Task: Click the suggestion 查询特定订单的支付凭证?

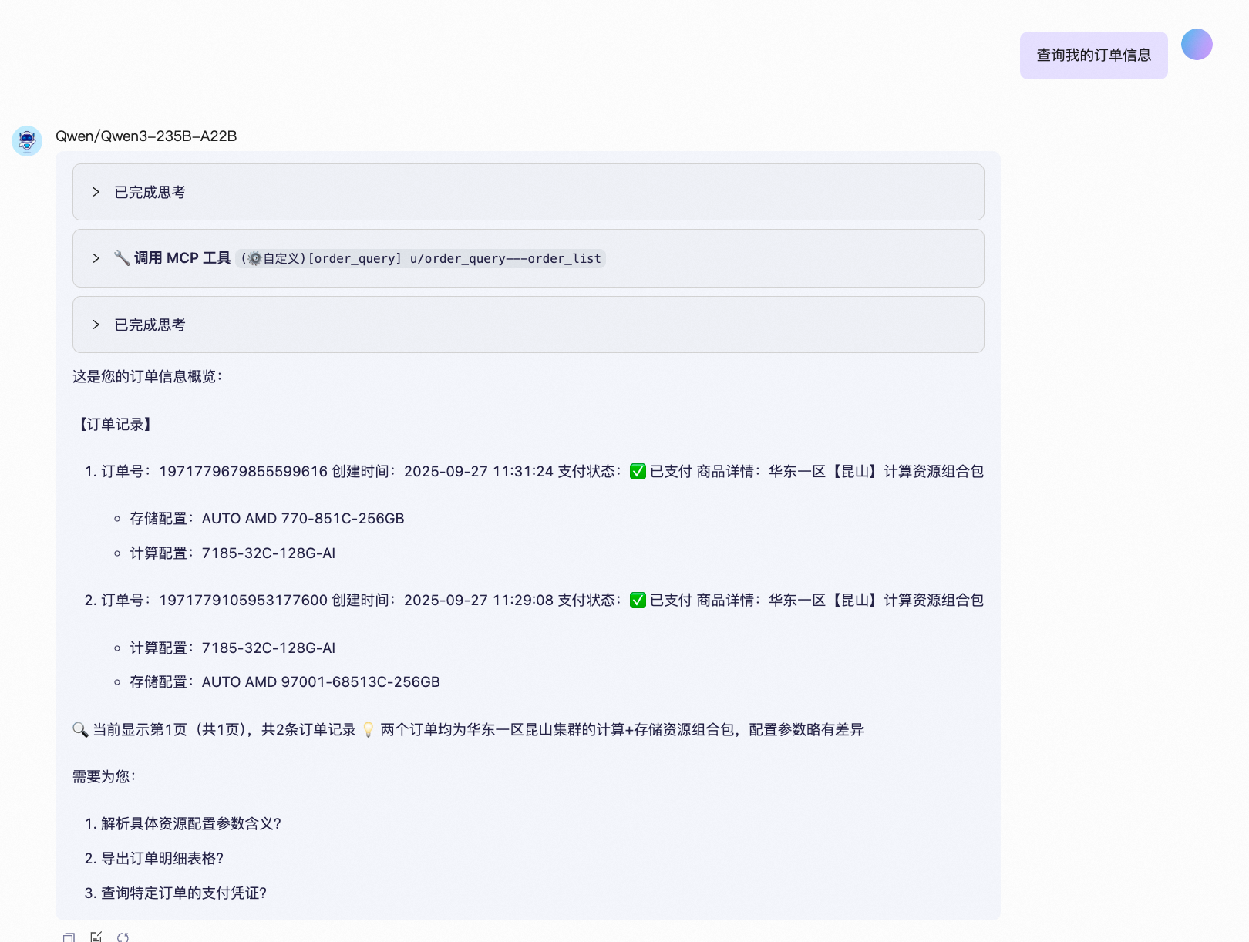Action: click(183, 893)
